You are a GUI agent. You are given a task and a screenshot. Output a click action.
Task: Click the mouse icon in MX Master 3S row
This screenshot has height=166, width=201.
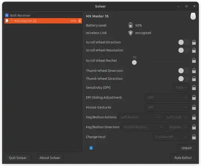[7, 20]
